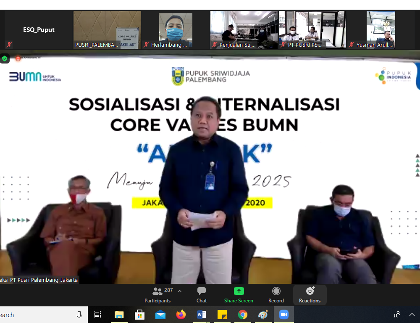Click the ESQ_Puput muted microphone icon

point(9,45)
